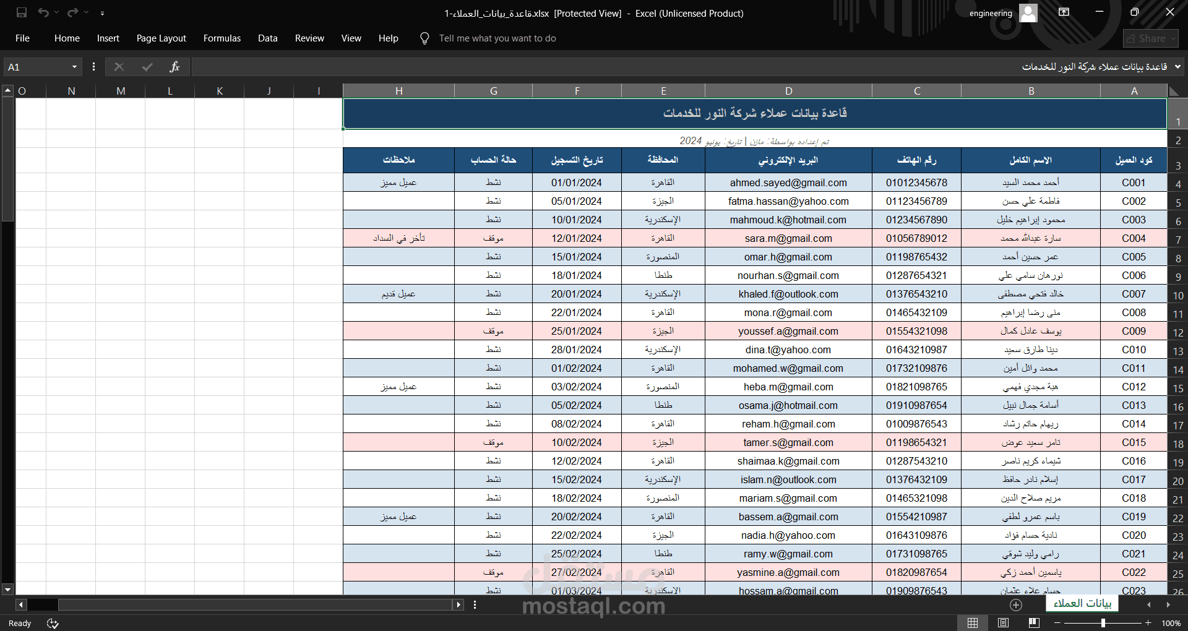Click the Share button
Viewport: 1188px width, 631px height.
[1150, 38]
